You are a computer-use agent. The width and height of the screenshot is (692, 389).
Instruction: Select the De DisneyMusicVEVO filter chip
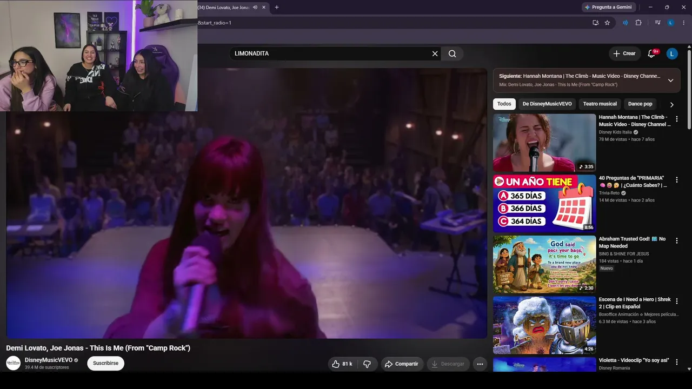547,104
